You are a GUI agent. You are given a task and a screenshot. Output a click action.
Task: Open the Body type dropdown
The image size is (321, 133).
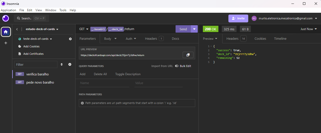tap(110, 39)
